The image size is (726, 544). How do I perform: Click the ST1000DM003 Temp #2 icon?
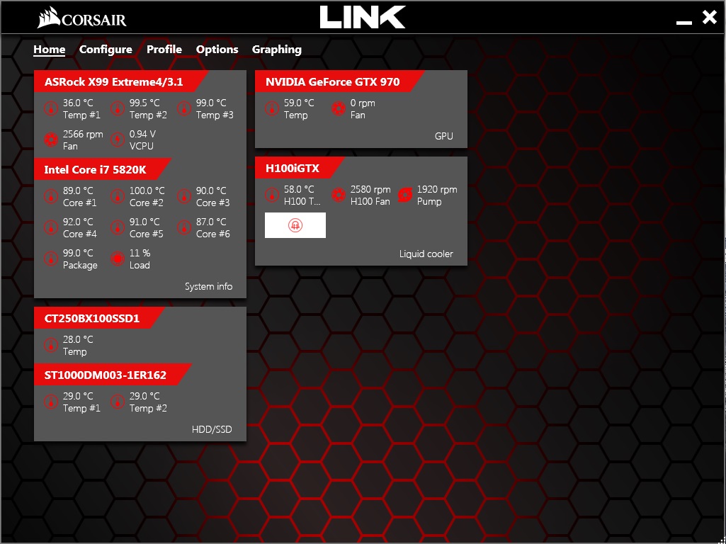tap(118, 402)
